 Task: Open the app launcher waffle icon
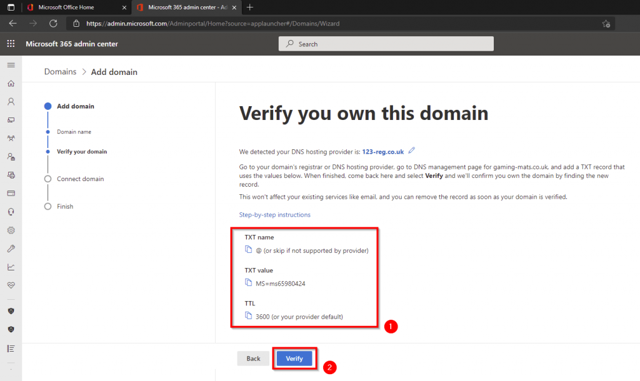pos(11,44)
